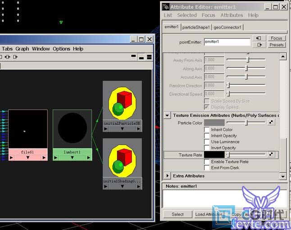Click the Hypershade output connections toolbar icon
This screenshot has width=291, height=230.
[x=15, y=57]
